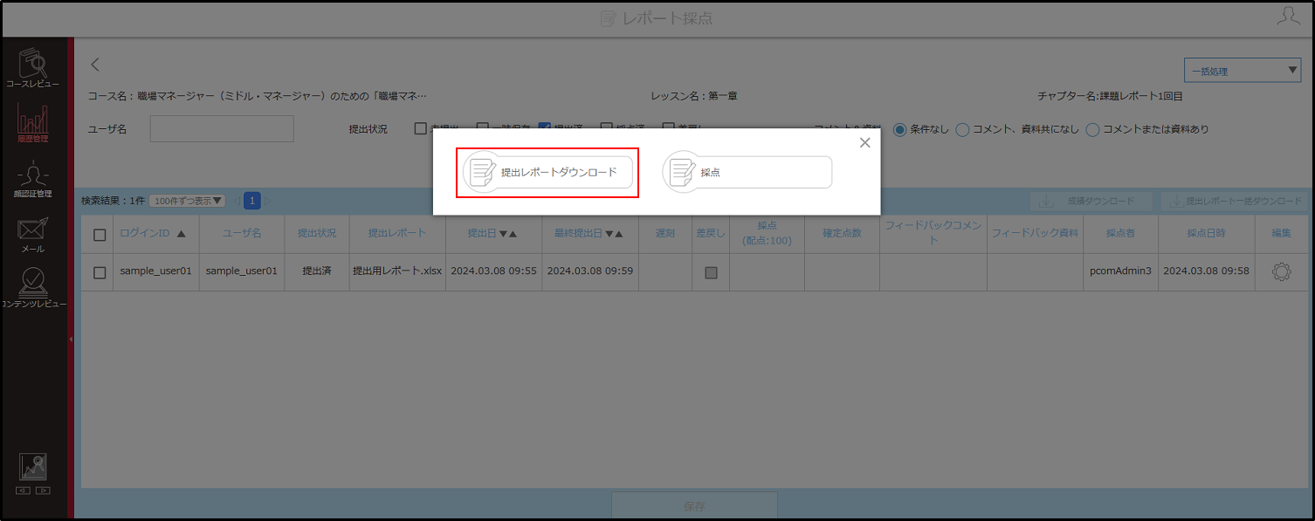Toggle the sample_user01 row checkbox

[100, 272]
